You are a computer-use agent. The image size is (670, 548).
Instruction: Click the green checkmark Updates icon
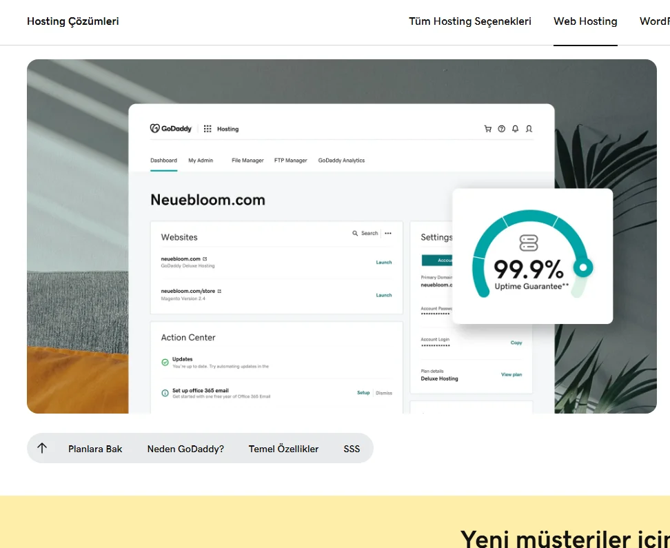165,363
